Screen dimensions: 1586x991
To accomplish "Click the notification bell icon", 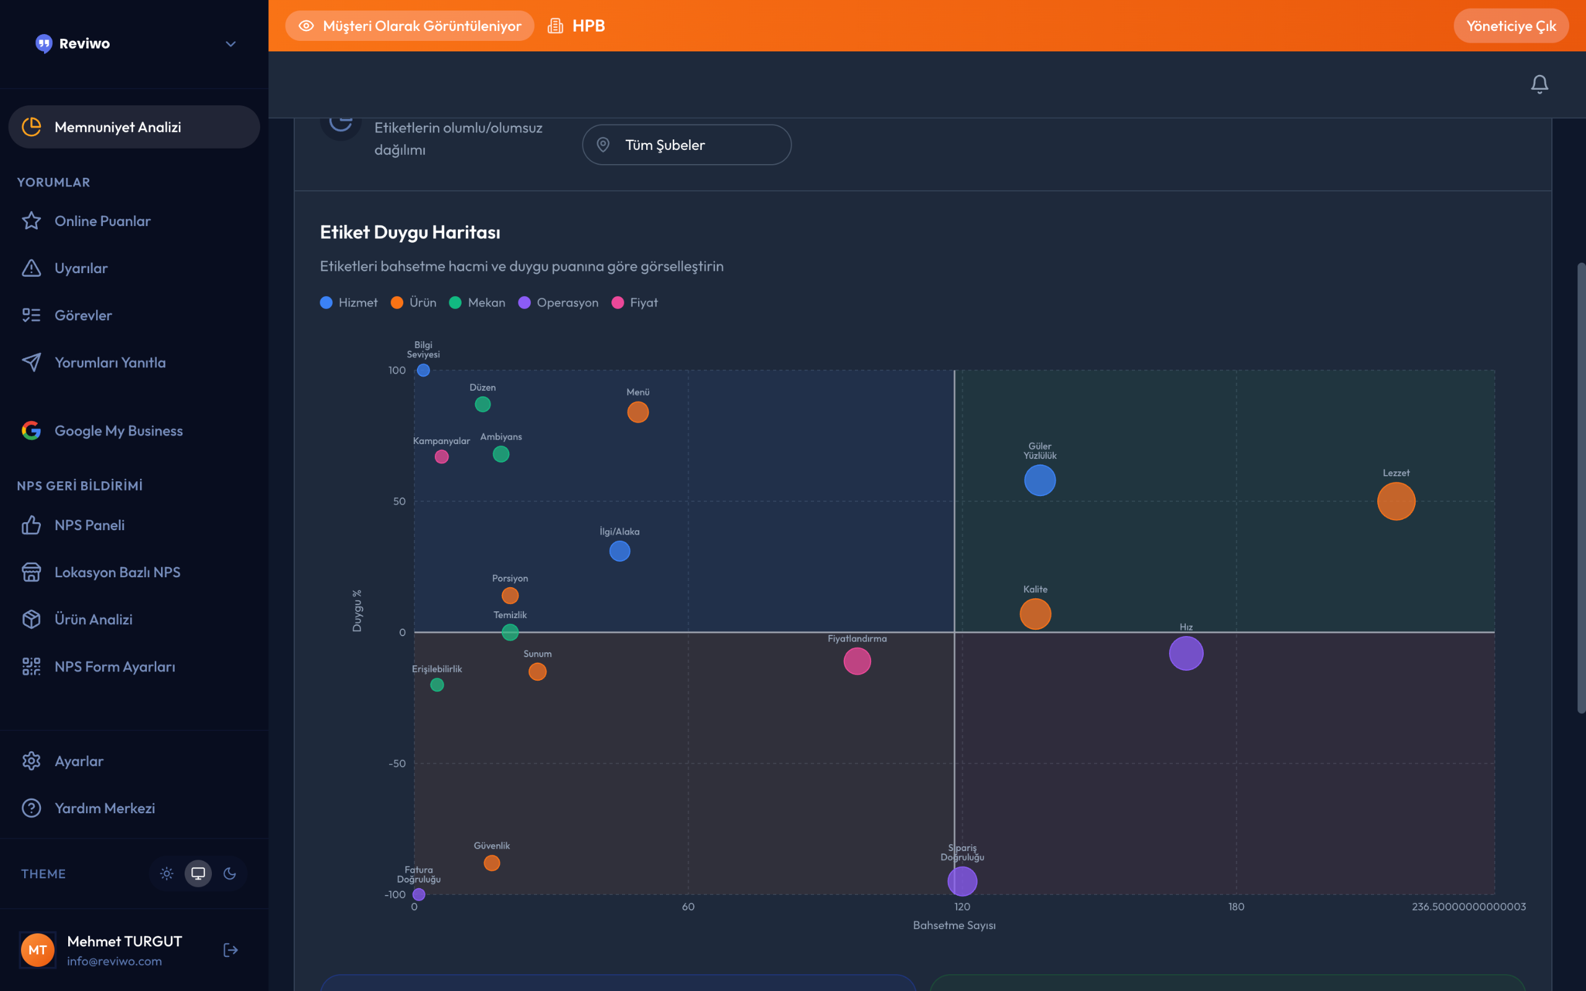I will (x=1539, y=84).
